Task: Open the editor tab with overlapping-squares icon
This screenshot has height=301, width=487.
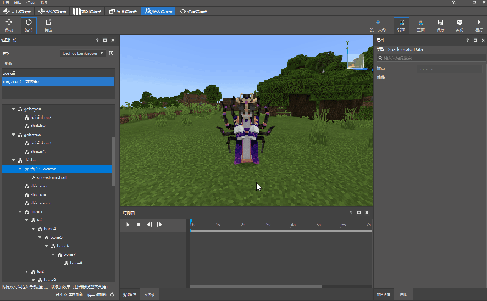Action: 123,12
